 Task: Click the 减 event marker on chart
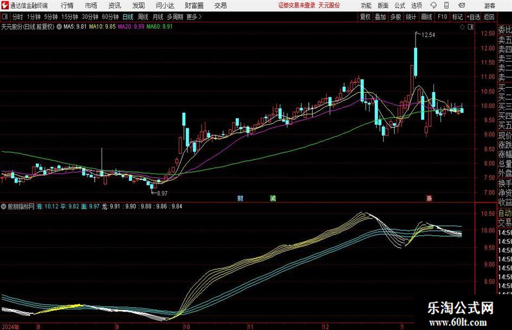coord(273,198)
